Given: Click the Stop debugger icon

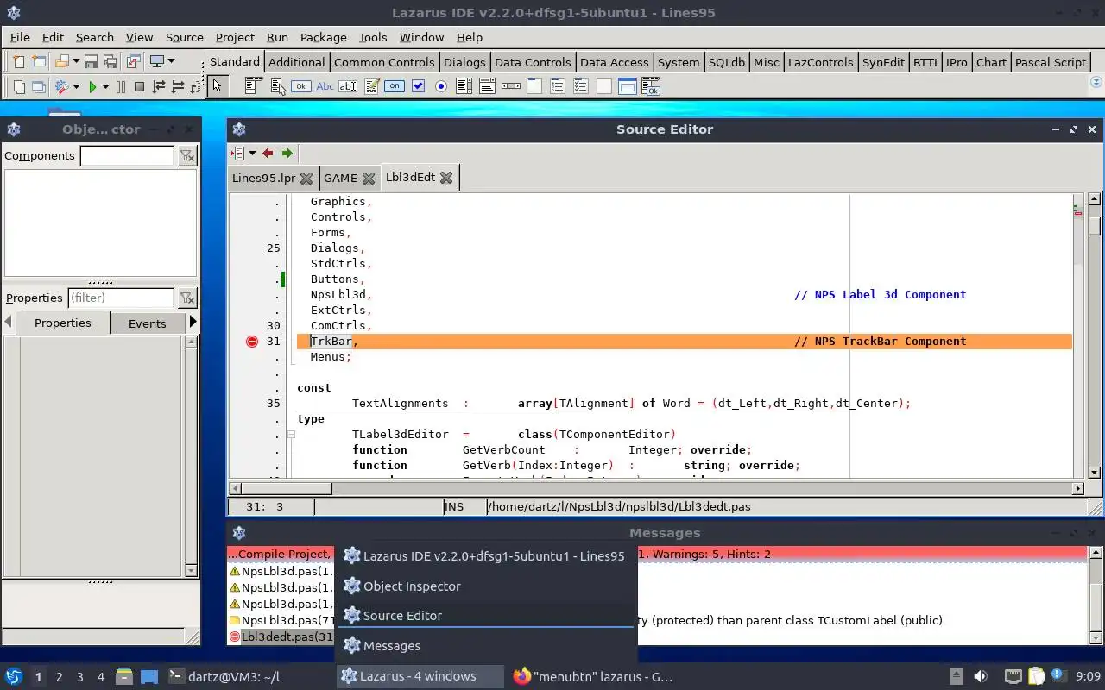Looking at the screenshot, I should tap(140, 86).
